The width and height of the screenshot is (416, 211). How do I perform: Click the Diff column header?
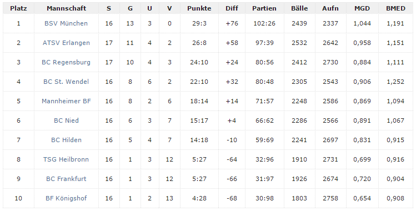click(232, 8)
